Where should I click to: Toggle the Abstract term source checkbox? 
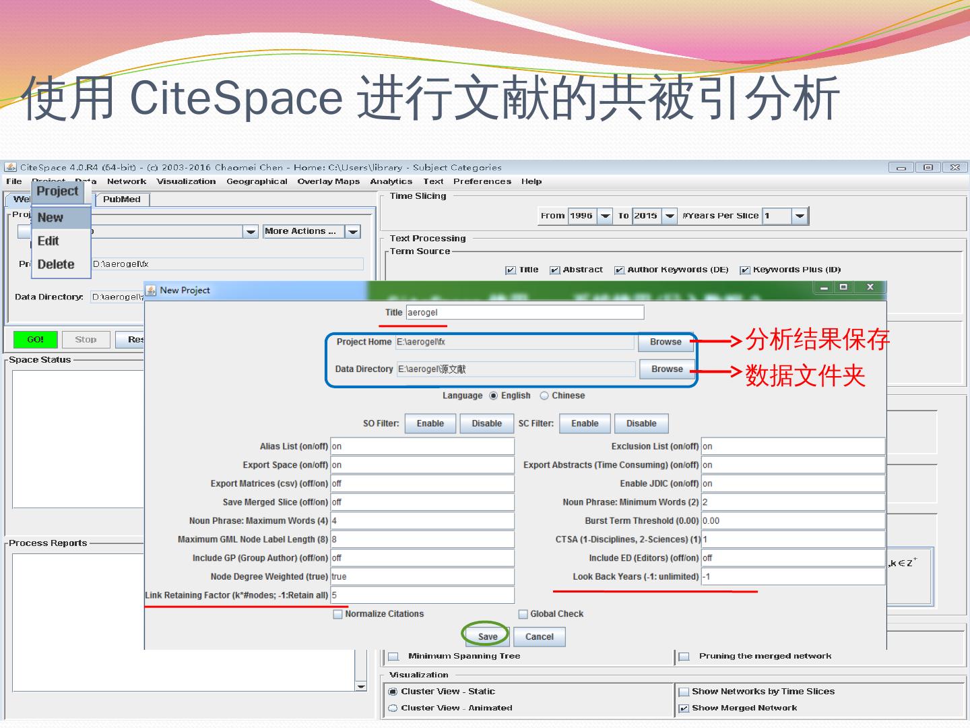click(x=555, y=270)
